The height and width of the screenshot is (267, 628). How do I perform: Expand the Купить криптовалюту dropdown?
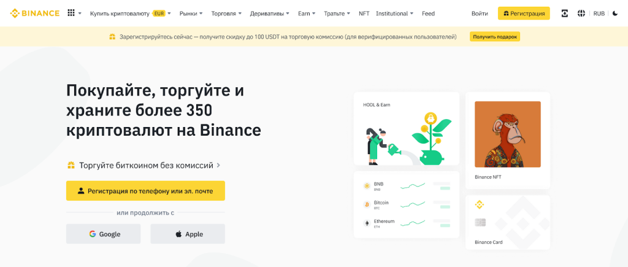click(130, 13)
